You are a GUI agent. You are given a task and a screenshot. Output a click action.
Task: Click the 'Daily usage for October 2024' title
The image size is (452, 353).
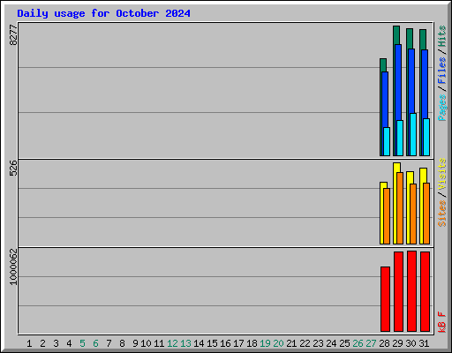coord(103,13)
